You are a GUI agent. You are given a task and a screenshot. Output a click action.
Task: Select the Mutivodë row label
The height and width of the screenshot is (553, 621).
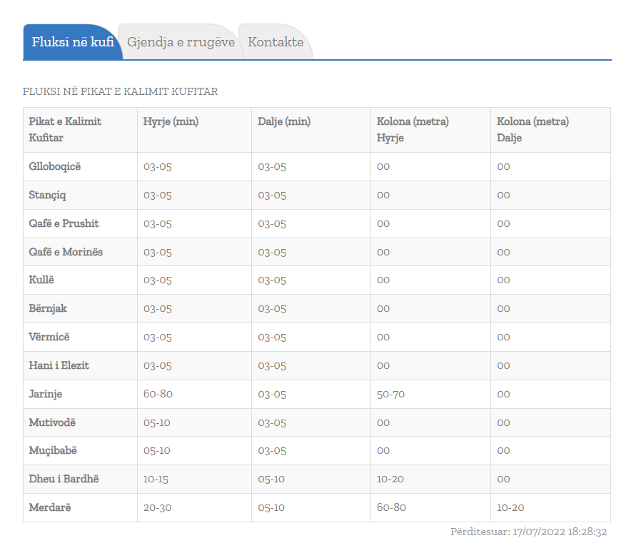tap(52, 422)
